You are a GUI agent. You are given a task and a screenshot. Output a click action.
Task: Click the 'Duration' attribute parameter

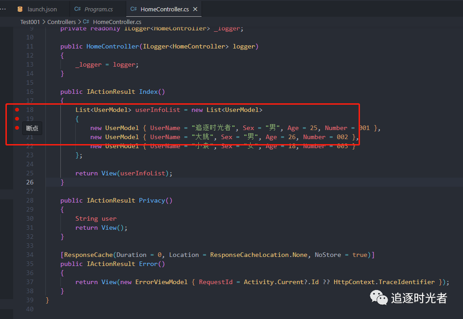tap(131, 255)
